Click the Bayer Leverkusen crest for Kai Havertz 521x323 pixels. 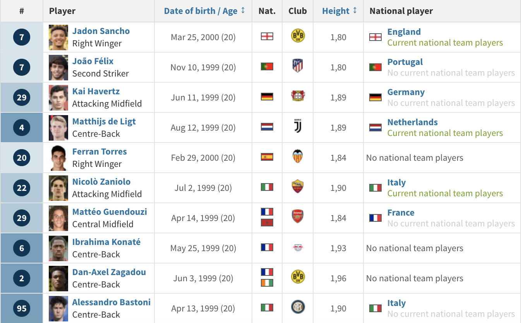(298, 96)
